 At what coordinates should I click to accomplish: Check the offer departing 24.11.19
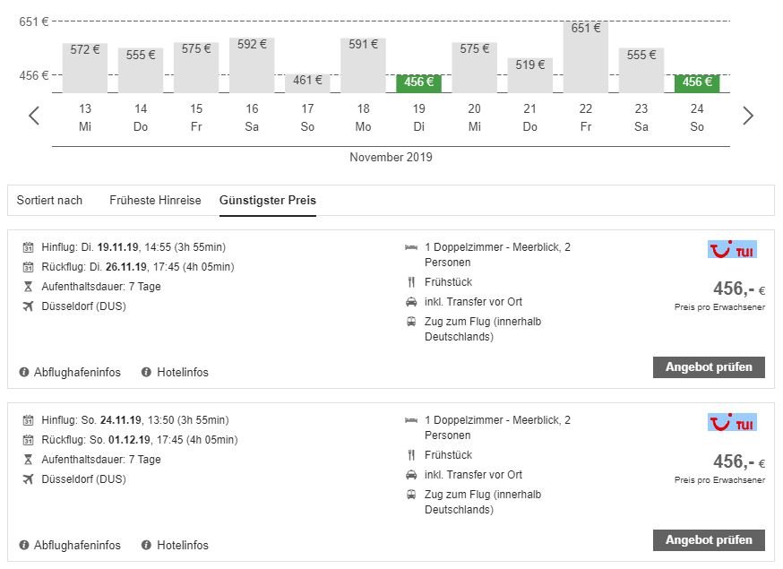(709, 539)
